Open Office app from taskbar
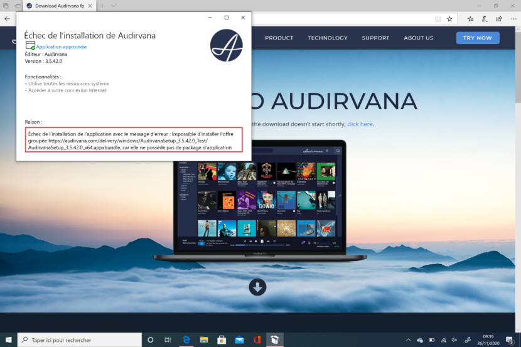The width and height of the screenshot is (521, 347). coord(257,339)
